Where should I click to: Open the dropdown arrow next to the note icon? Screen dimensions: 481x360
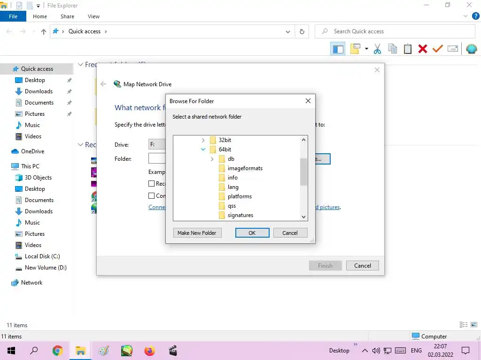click(366, 49)
